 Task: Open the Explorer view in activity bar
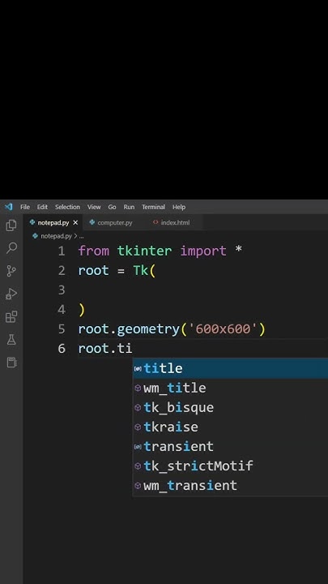11,225
